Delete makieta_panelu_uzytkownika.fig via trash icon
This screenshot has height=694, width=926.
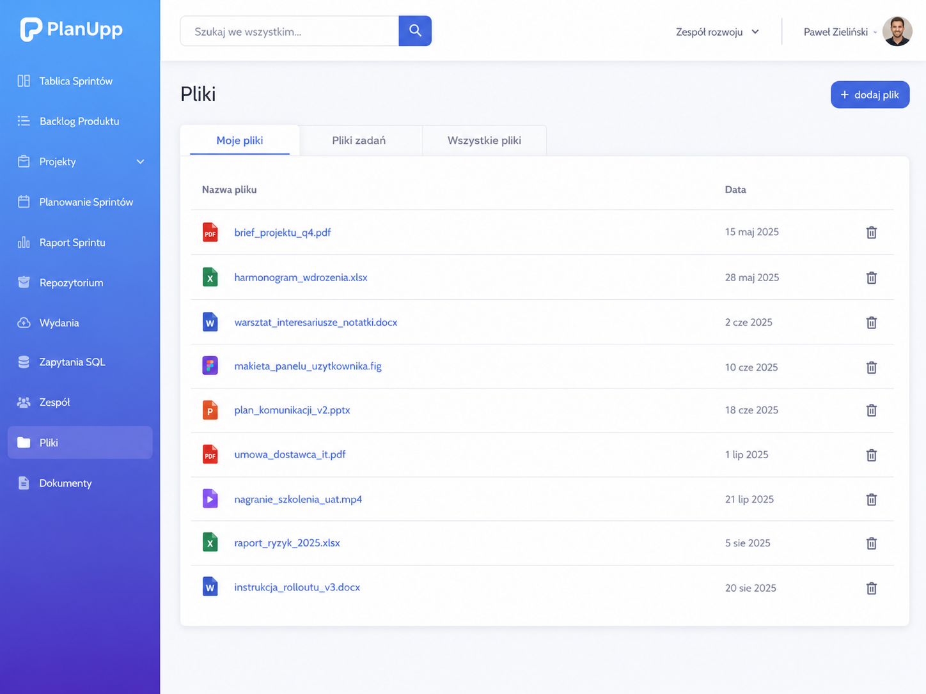click(x=871, y=367)
